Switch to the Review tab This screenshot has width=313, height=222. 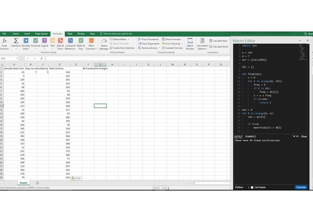[81, 34]
